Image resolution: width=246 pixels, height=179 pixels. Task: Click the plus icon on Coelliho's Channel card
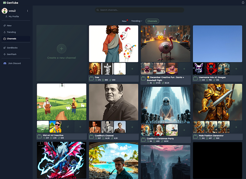pos(133,127)
